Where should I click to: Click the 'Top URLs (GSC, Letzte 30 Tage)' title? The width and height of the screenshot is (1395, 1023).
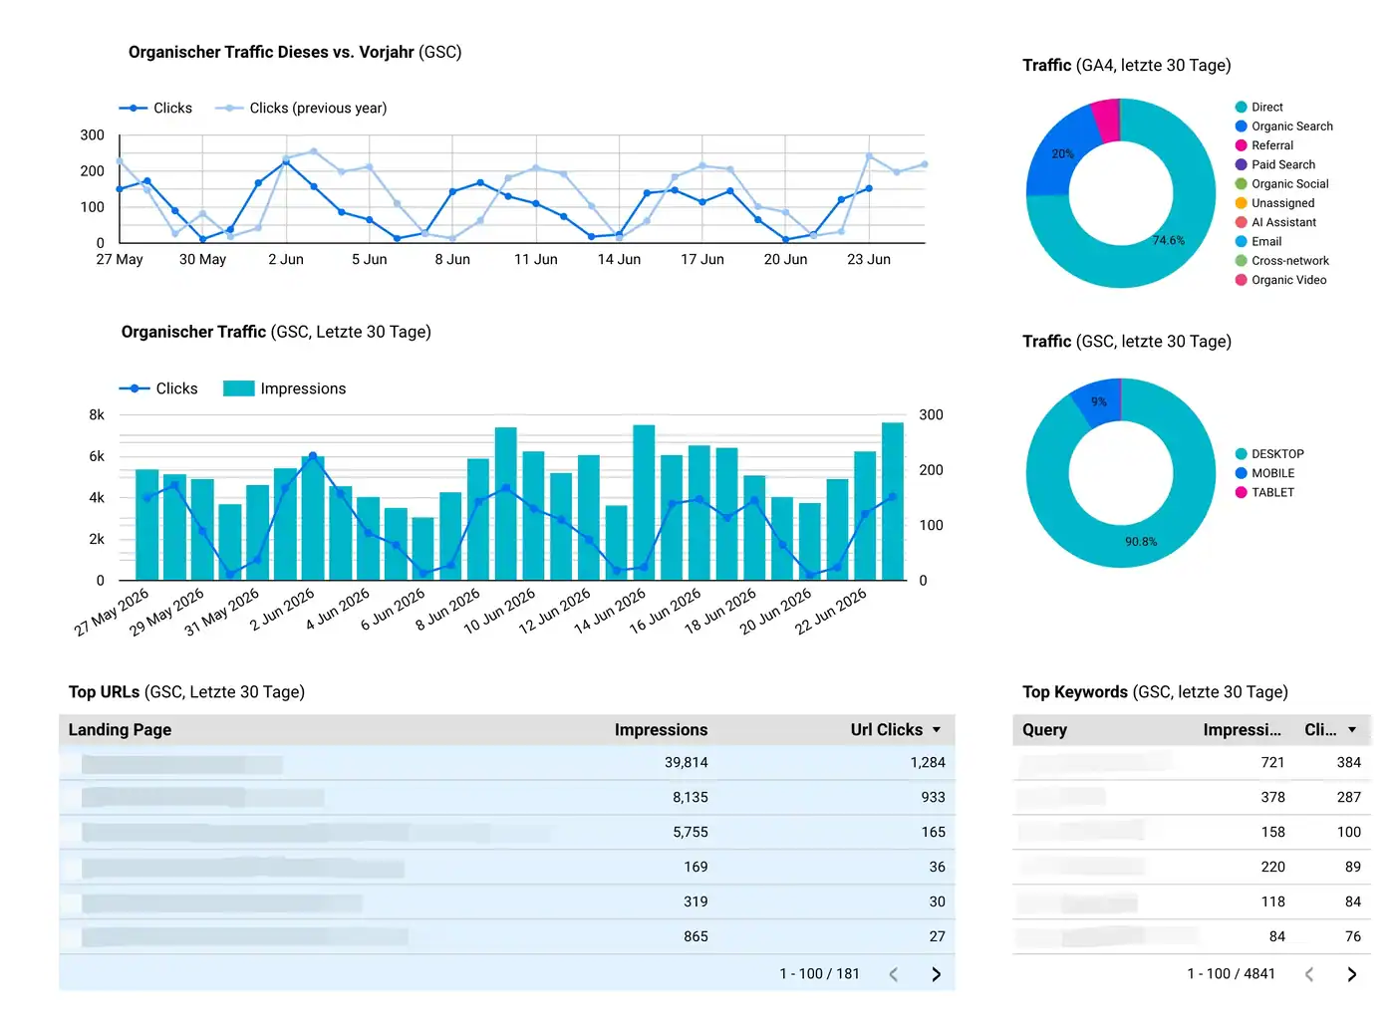coord(186,692)
